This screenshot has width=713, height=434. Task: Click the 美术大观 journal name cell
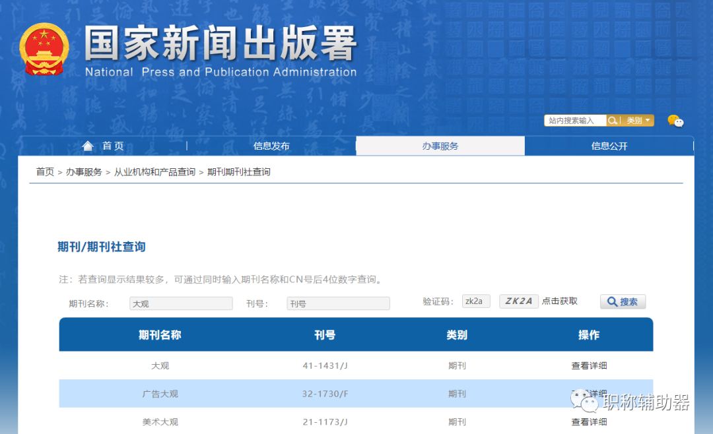[160, 422]
